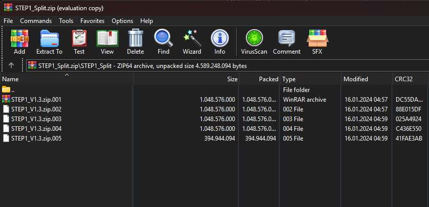Image resolution: width=429 pixels, height=207 pixels.
Task: Sort by the Size column header
Action: (x=232, y=79)
